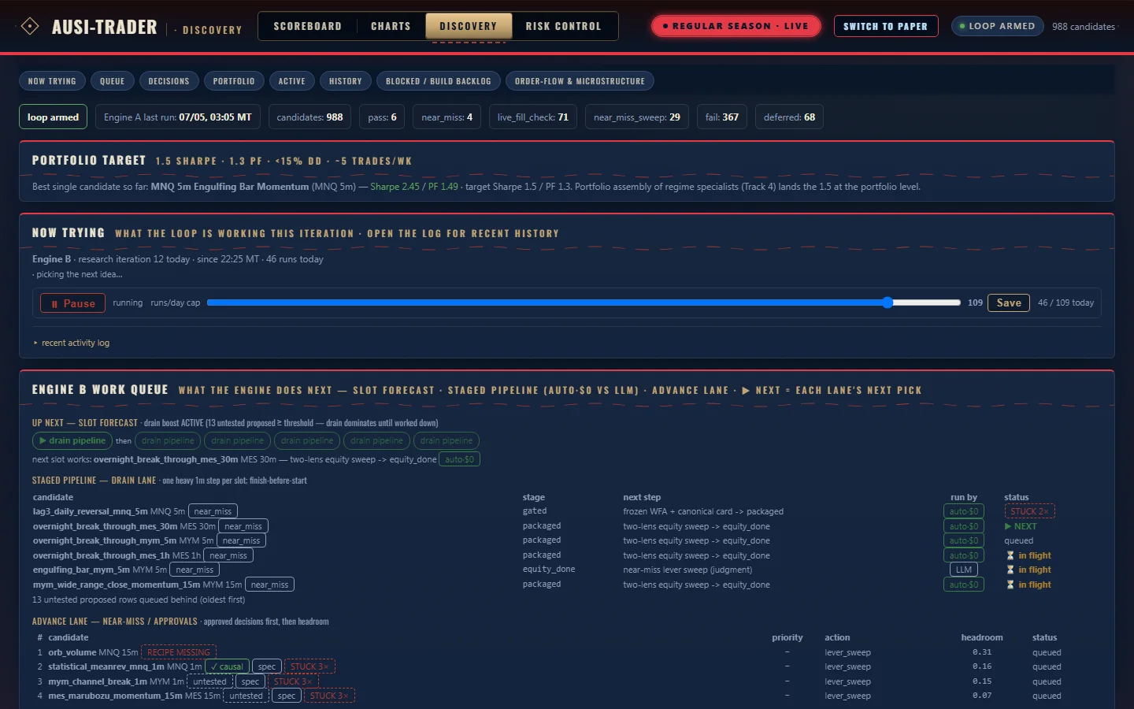
Task: Click the candidates: 988 stat chip
Action: point(309,117)
